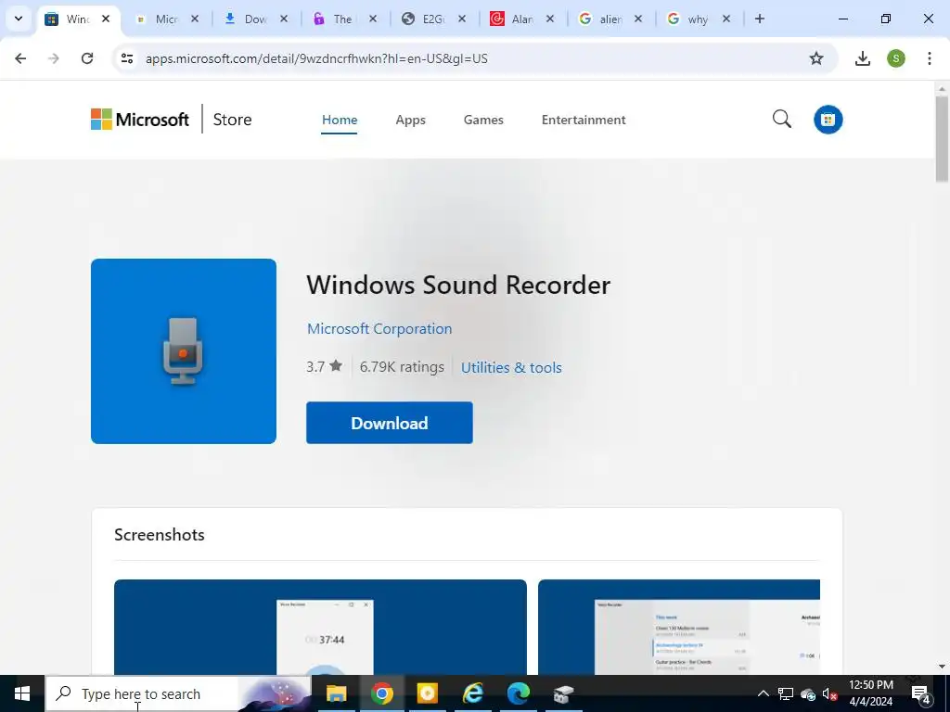Viewport: 950px width, 712px height.
Task: Open the Games navigation tab
Action: [483, 120]
